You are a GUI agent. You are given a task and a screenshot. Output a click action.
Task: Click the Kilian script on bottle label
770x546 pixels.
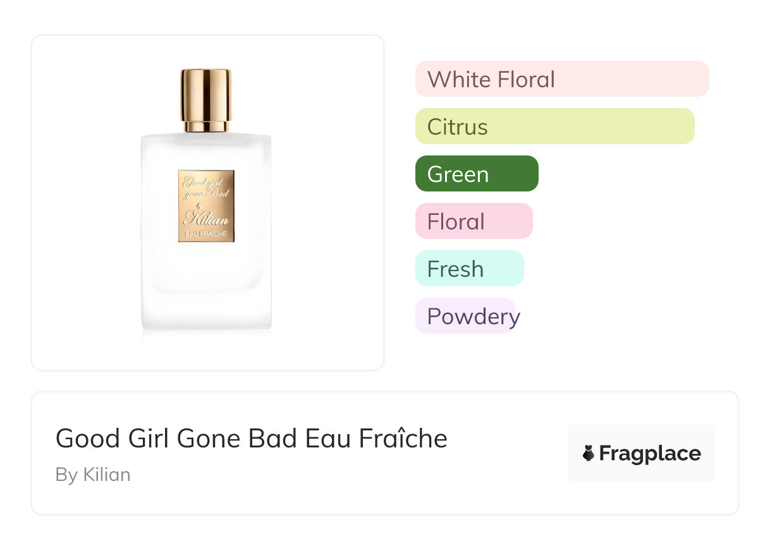(206, 219)
